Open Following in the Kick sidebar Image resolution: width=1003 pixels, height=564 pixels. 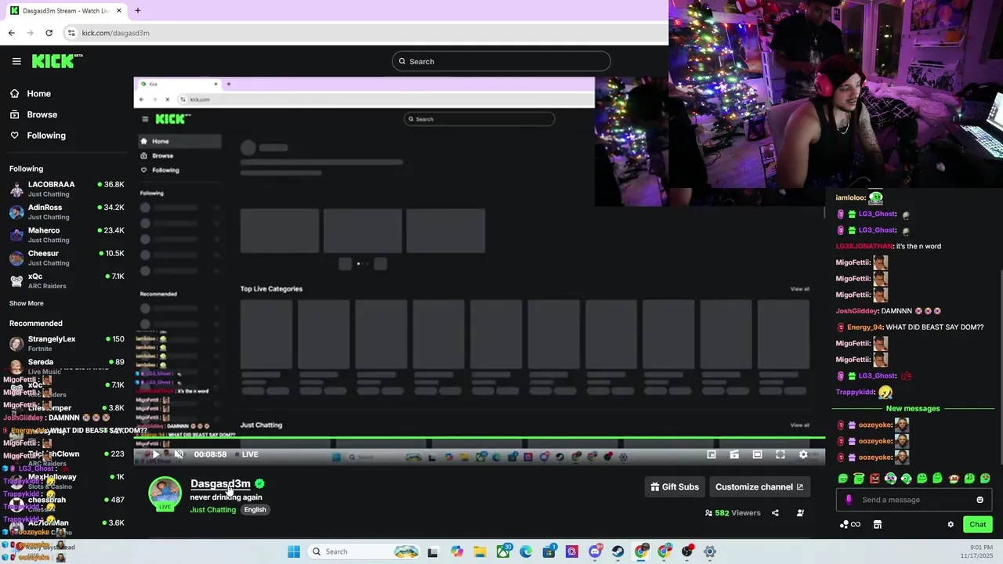click(x=46, y=136)
